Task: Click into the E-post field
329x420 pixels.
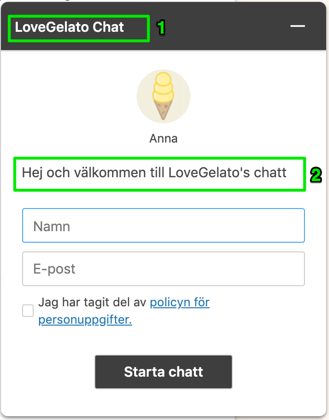Action: [164, 269]
